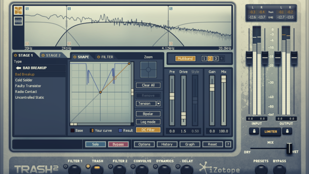Toggle the LIMITER button
The image size is (309, 174).
click(271, 132)
